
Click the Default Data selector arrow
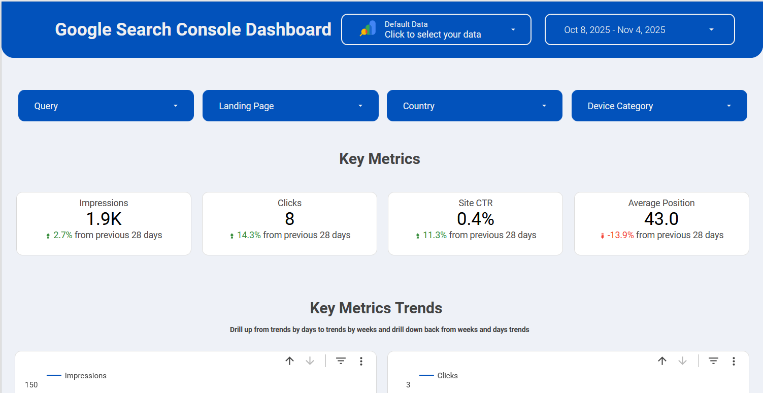[513, 29]
